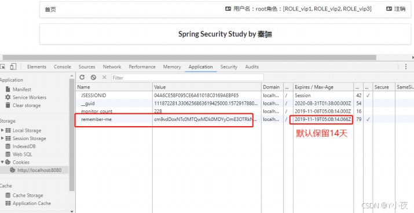Click the IndexedDB database icon
Screen dimensions: 414x213
tap(8, 146)
